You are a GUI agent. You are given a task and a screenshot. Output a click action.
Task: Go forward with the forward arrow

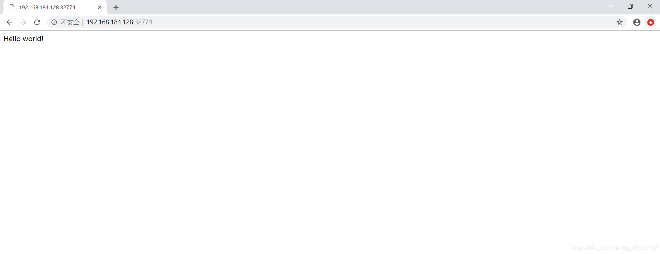(23, 22)
